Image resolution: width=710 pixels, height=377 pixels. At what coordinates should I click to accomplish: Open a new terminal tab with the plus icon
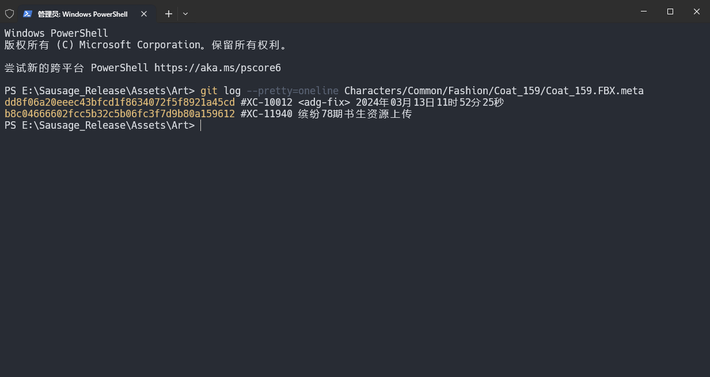168,14
